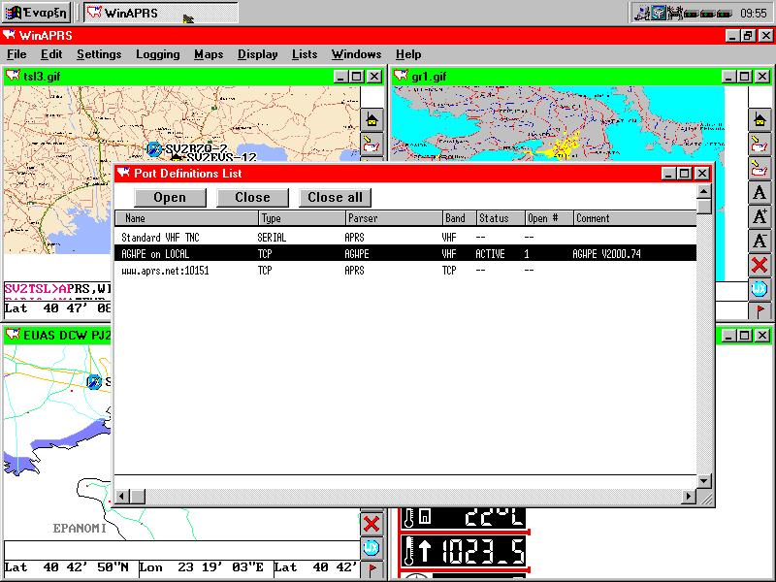This screenshot has height=582, width=776.
Task: Click the Type column header
Action: pos(302,218)
